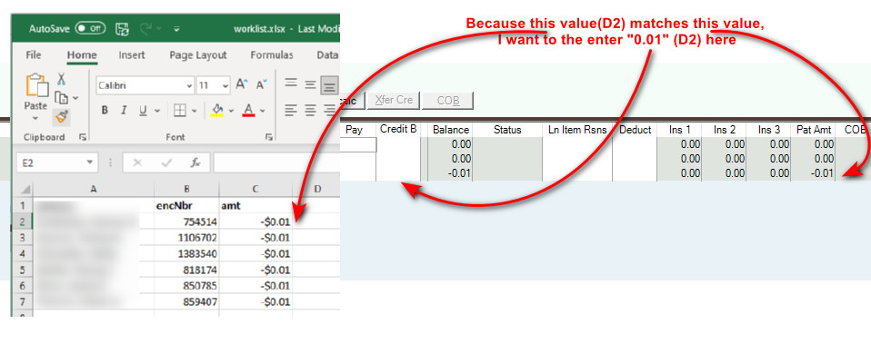This screenshot has width=871, height=344.
Task: Apply the red font color swatch
Action: [x=248, y=111]
